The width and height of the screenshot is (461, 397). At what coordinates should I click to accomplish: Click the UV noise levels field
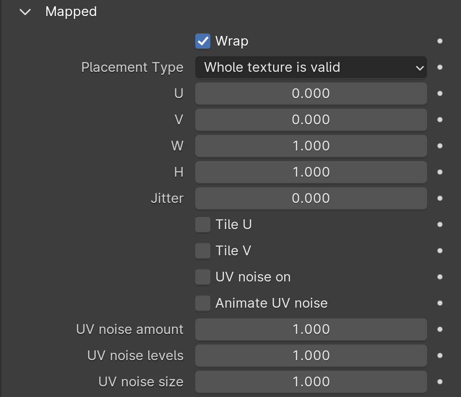(311, 356)
